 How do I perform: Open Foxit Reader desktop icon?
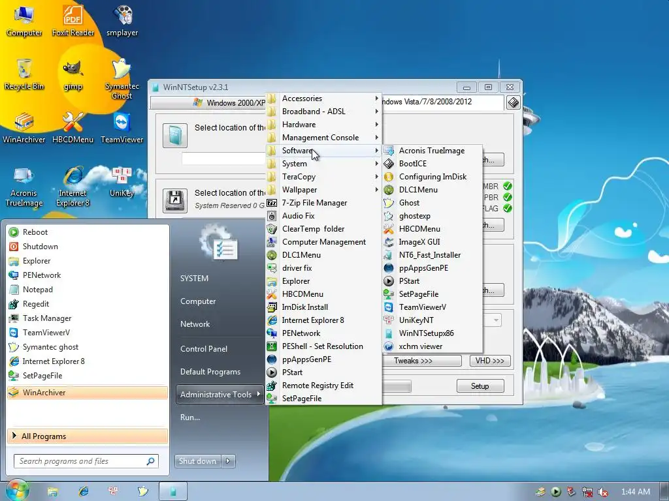tap(73, 20)
